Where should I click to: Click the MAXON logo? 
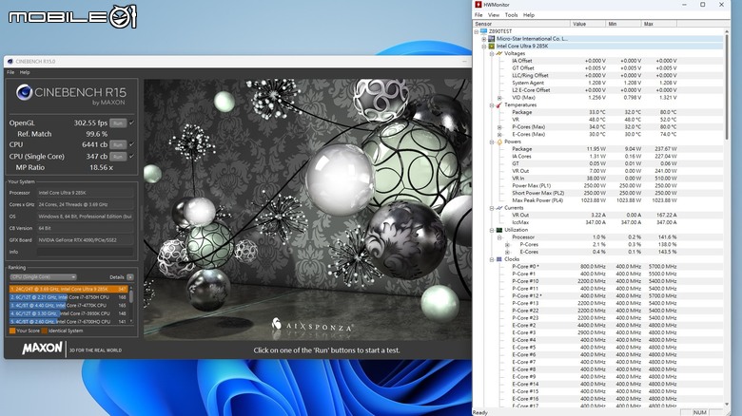42,349
